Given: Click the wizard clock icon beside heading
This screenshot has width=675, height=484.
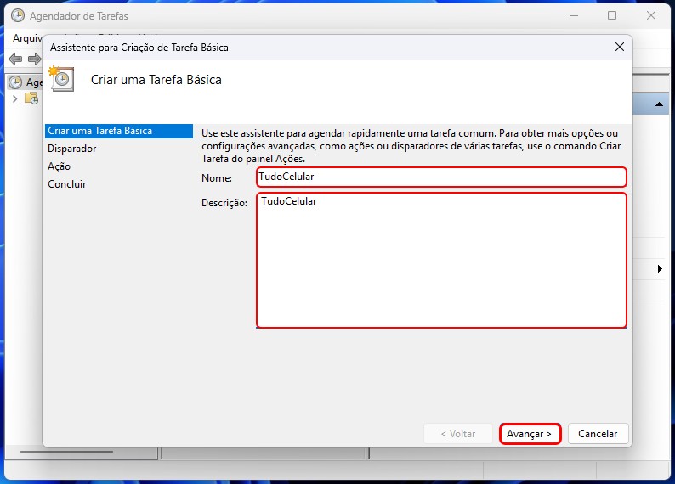Looking at the screenshot, I should click(x=62, y=79).
